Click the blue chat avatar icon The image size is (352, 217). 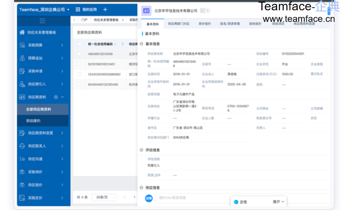pos(149,198)
